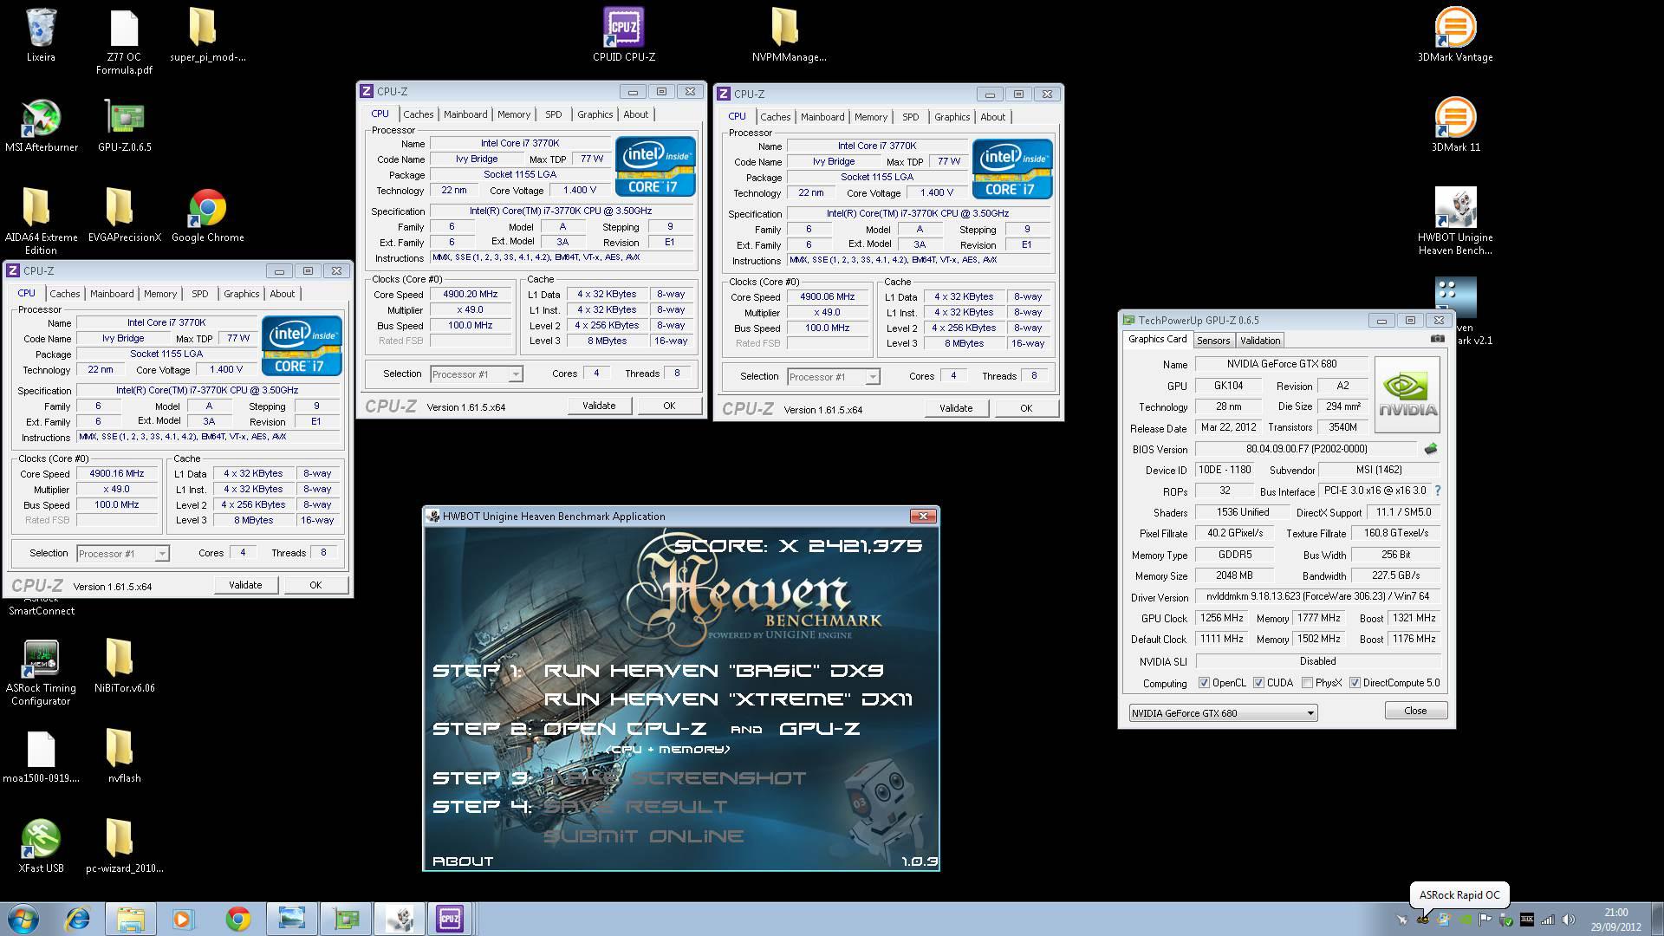Click Validate in right CPU-Z window

956,408
